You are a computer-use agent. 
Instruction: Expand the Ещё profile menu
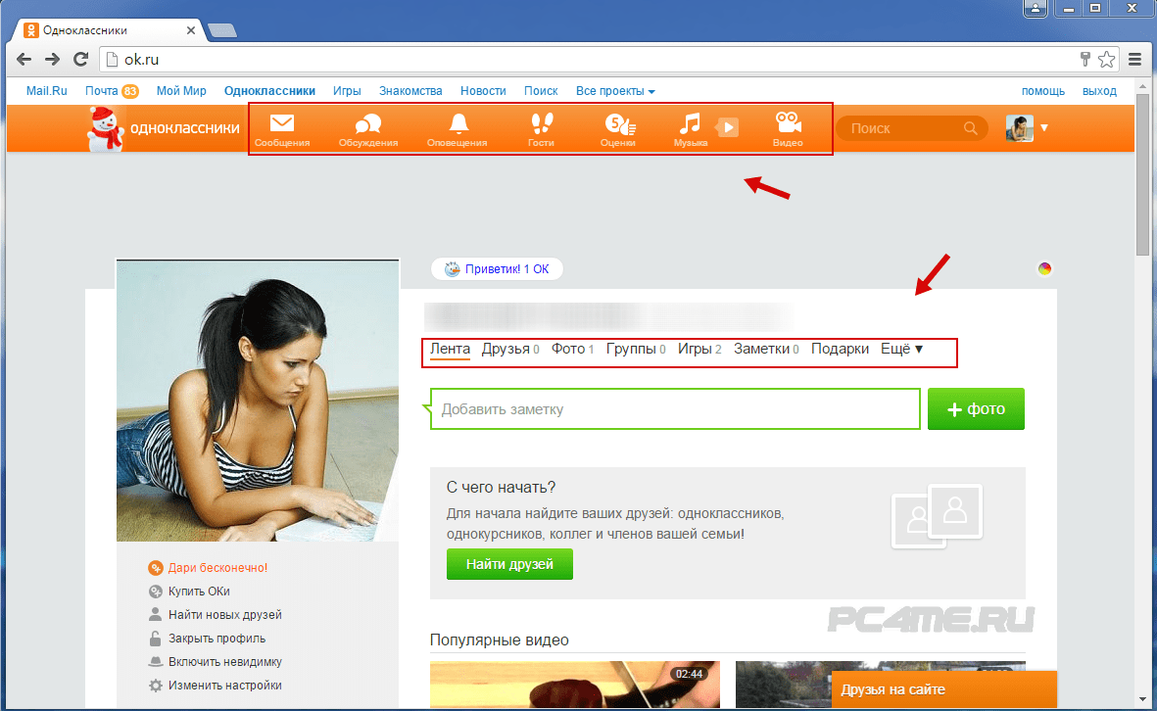pyautogui.click(x=902, y=349)
